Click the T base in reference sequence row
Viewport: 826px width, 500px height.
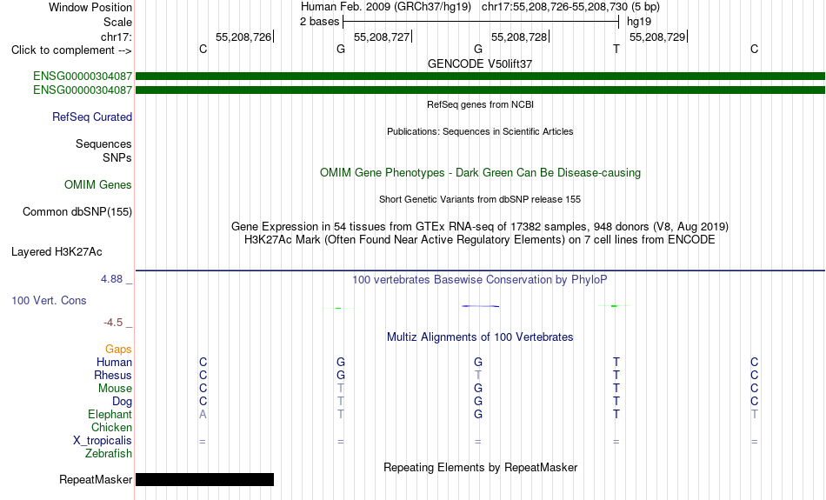[616, 49]
